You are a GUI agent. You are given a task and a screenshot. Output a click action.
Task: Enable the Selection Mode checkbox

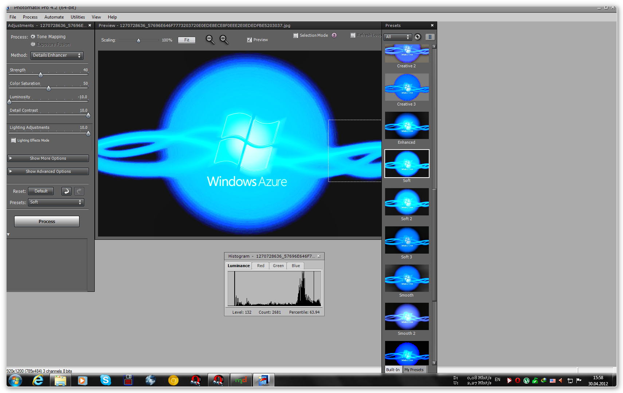[296, 35]
